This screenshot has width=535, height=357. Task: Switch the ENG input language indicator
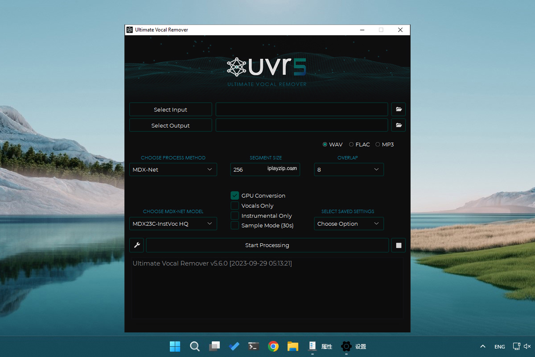click(500, 347)
